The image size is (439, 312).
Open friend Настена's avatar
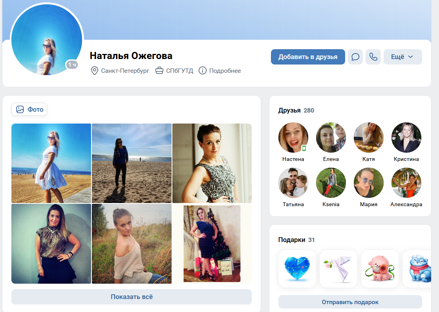click(x=293, y=137)
